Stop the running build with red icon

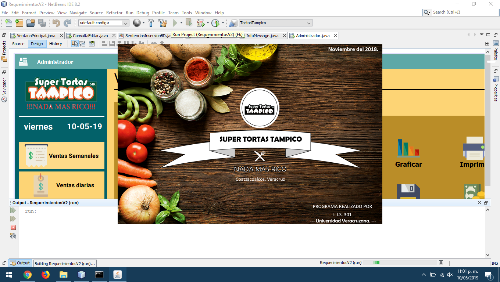13,227
